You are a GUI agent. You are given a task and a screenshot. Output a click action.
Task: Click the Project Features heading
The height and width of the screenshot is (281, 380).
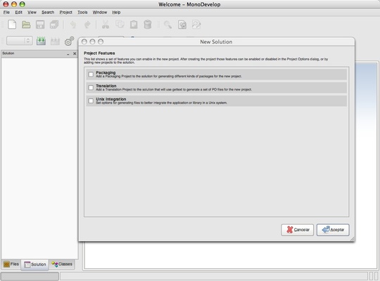point(99,53)
